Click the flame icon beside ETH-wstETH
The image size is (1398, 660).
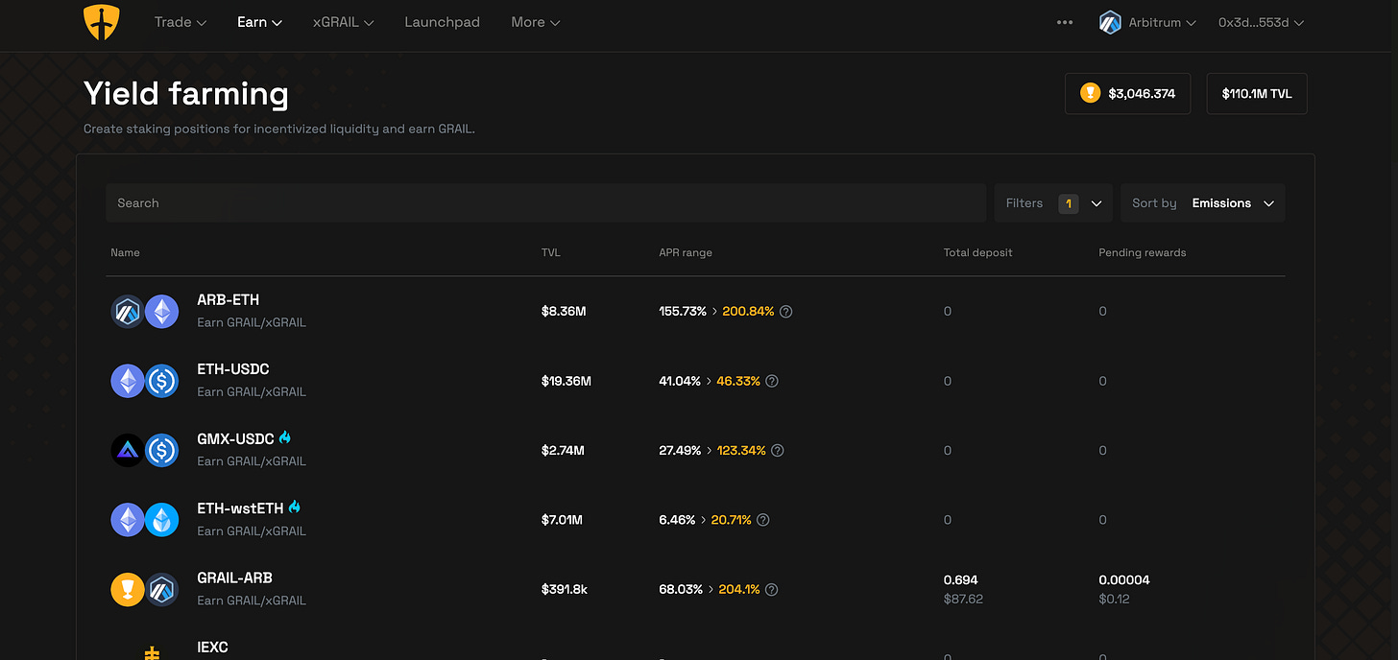pos(294,507)
